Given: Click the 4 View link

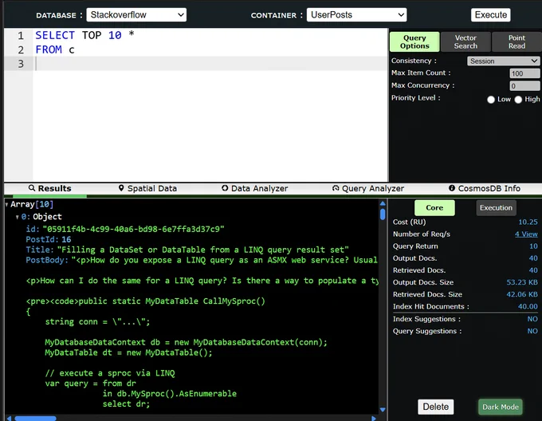Looking at the screenshot, I should point(526,234).
